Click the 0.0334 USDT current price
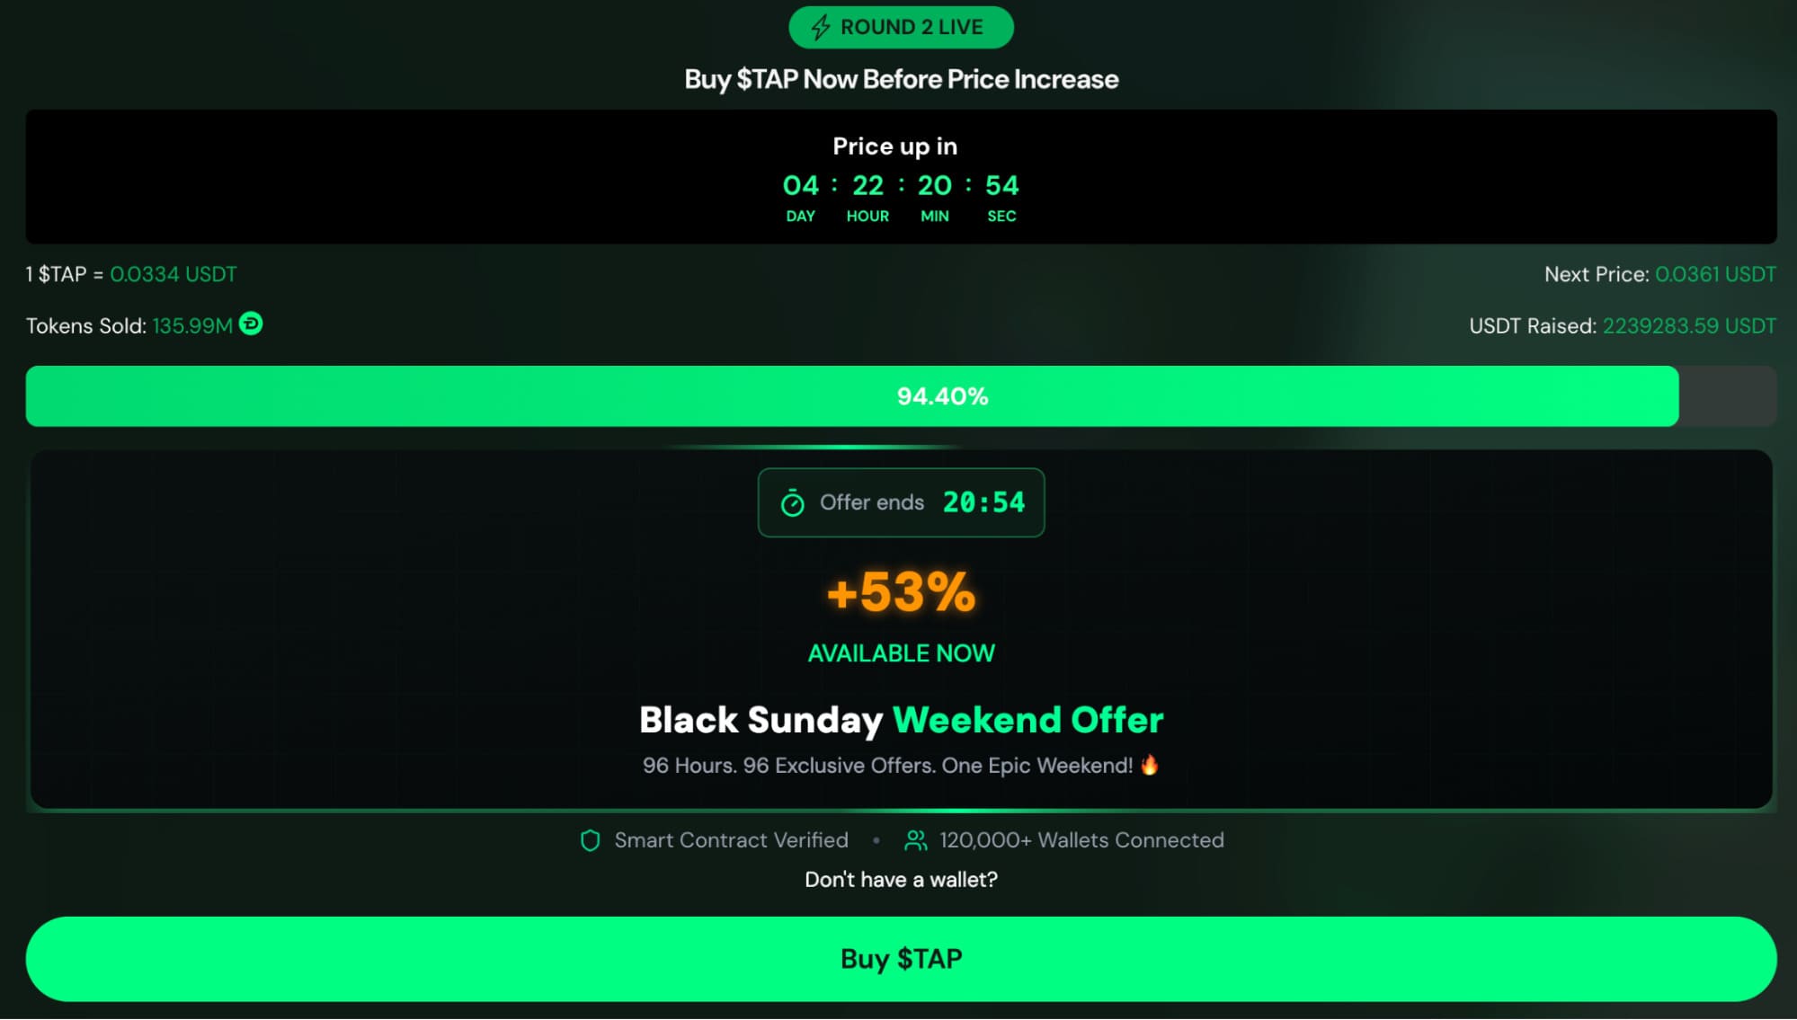 (x=173, y=274)
